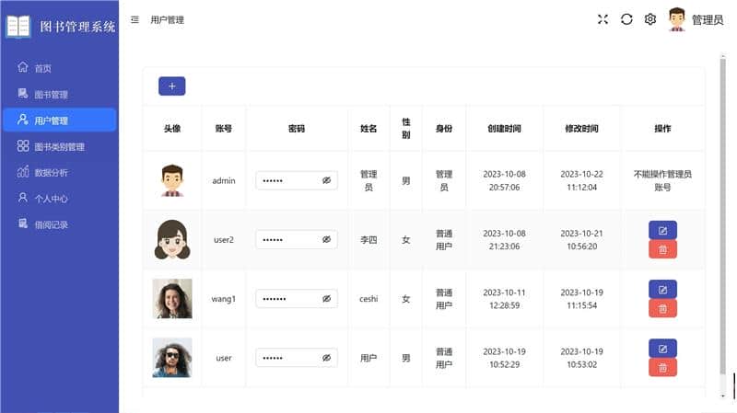The image size is (737, 413).
Task: Click the delete icon for user2 row
Action: 662,249
